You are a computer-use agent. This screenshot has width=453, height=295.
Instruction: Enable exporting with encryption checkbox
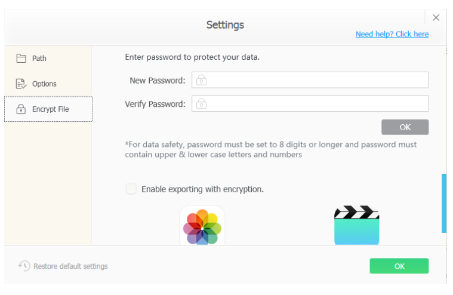(x=131, y=189)
